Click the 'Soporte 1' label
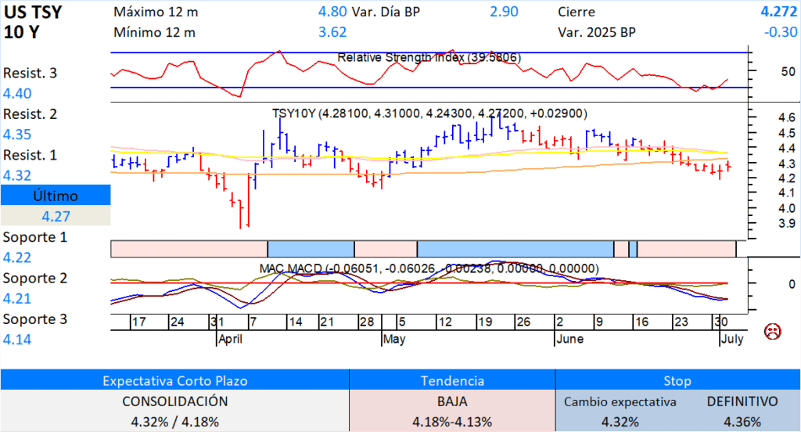The height and width of the screenshot is (432, 801). [x=34, y=236]
